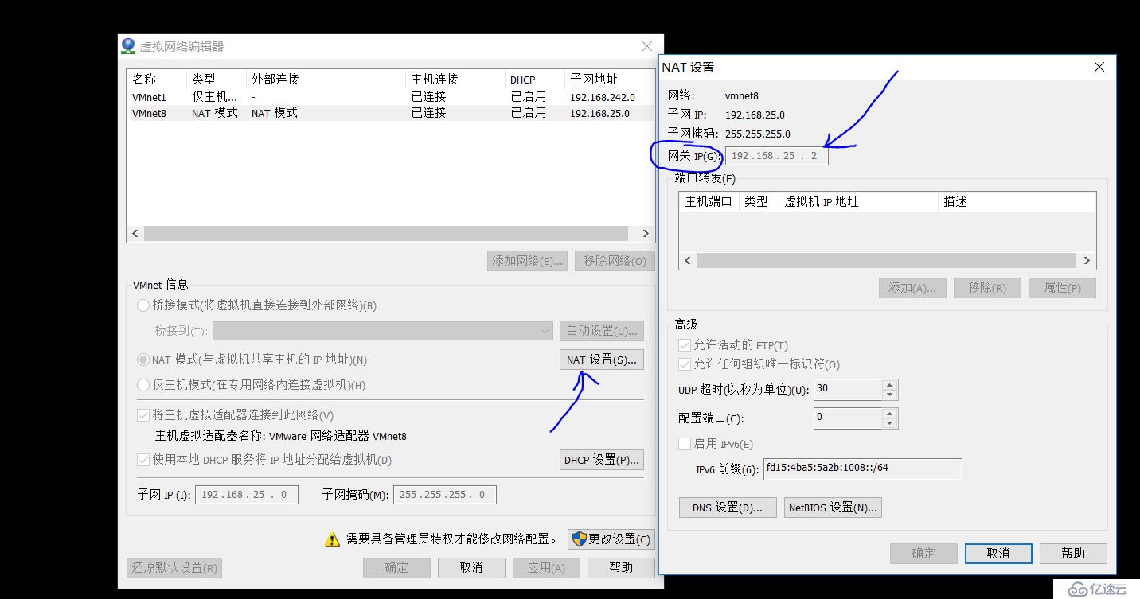Open NAT 设置(S)... button
This screenshot has width=1140, height=599.
[x=601, y=360]
